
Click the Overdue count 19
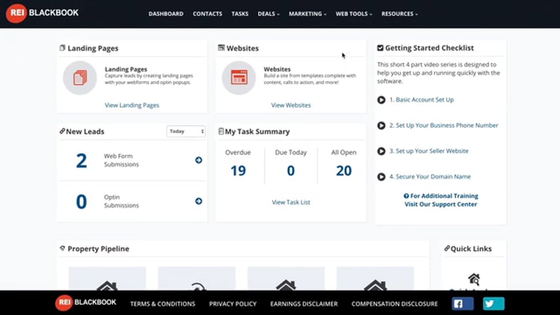[x=238, y=171]
